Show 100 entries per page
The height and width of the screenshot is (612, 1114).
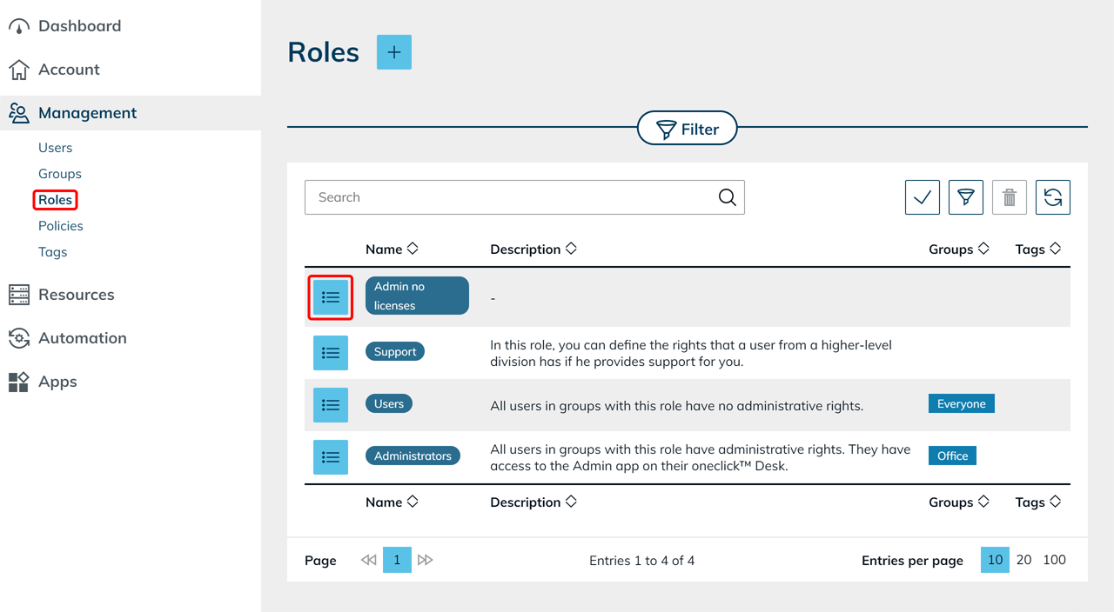[x=1055, y=561]
